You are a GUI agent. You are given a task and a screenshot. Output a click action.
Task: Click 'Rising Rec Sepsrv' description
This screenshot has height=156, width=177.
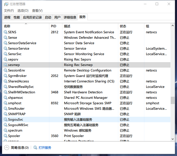tap(78, 59)
